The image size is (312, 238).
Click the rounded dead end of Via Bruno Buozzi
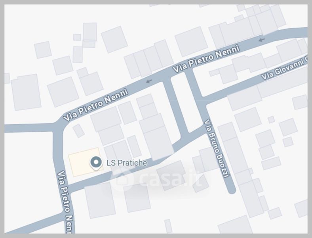[232, 190]
